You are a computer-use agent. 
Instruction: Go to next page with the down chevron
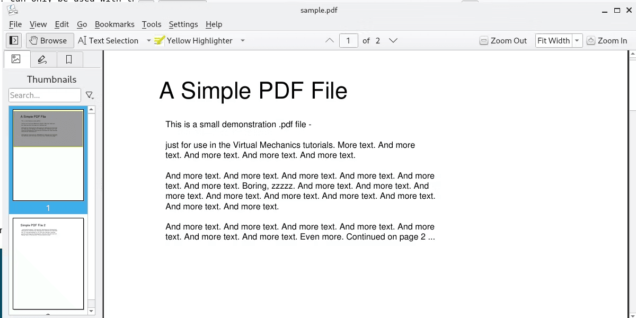coord(393,40)
